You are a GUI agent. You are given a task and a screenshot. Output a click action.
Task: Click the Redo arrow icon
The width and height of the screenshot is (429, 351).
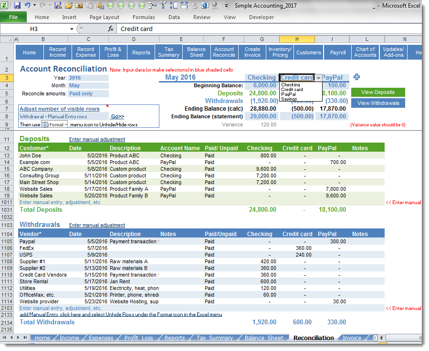click(x=42, y=5)
